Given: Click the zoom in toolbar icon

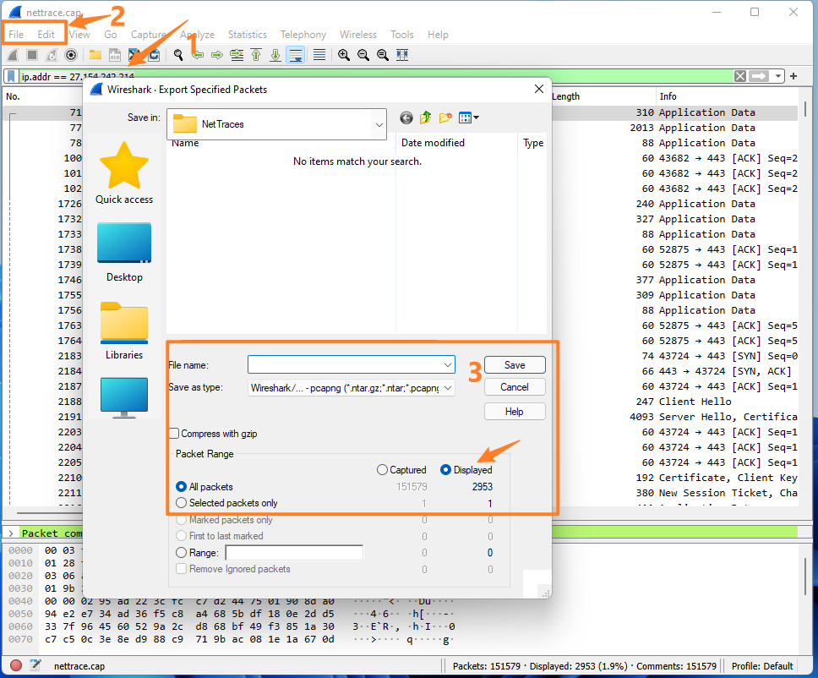Looking at the screenshot, I should pyautogui.click(x=344, y=55).
